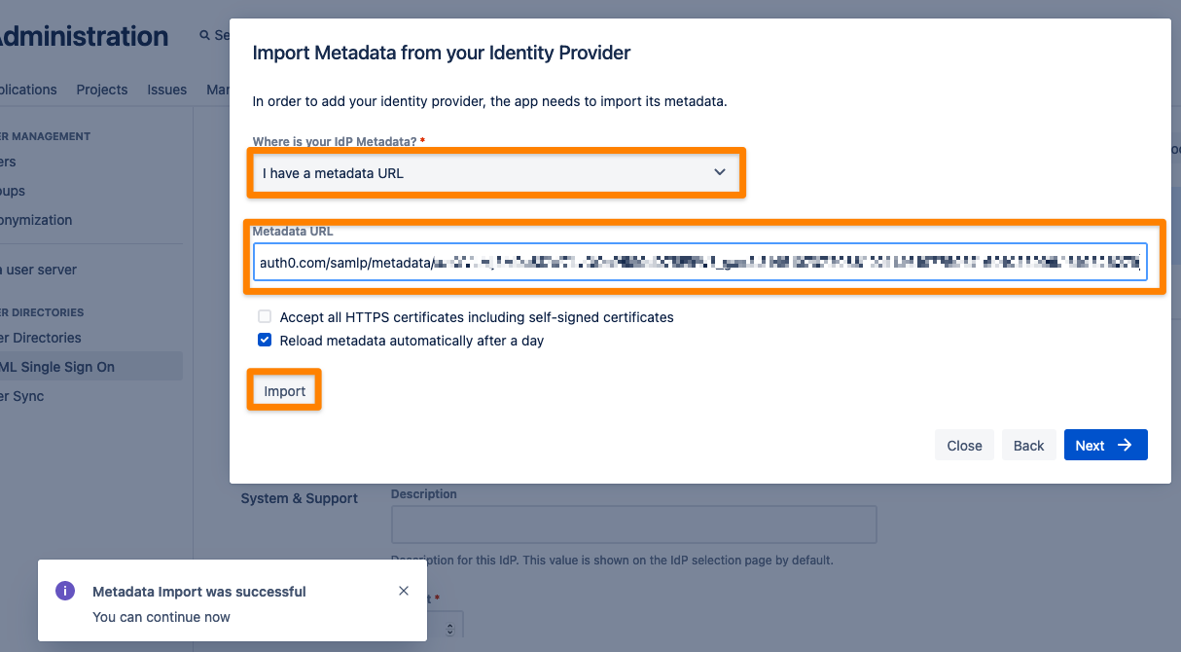This screenshot has width=1181, height=652.
Task: Click the search magnifier icon in header
Action: [x=204, y=35]
